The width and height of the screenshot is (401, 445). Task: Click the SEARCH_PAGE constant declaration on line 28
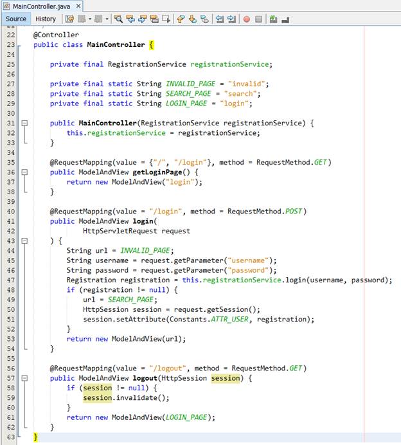[188, 94]
